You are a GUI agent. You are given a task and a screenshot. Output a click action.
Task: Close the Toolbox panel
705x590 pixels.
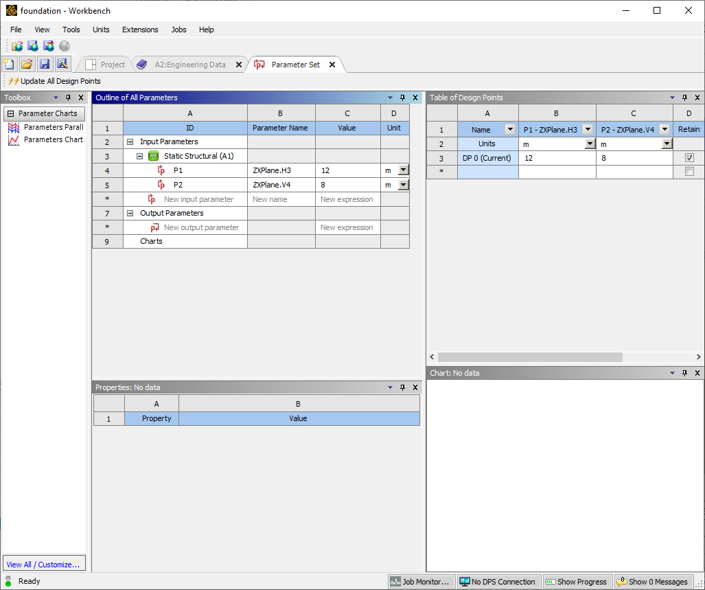[81, 98]
